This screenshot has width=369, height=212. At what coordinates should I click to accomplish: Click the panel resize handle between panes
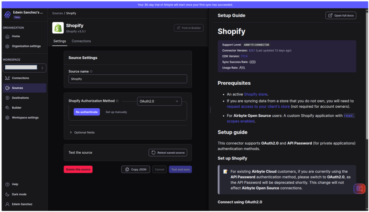(210, 110)
